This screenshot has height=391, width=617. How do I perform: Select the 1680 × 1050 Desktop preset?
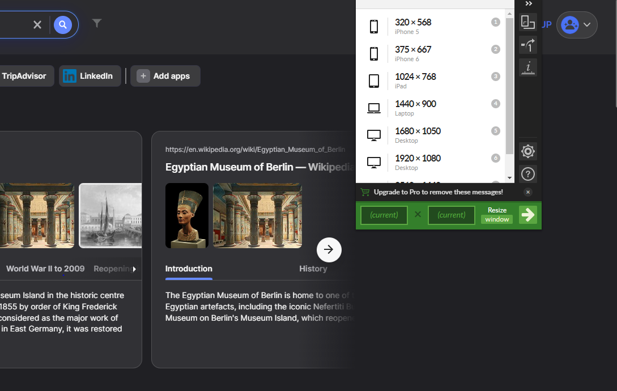(x=431, y=135)
